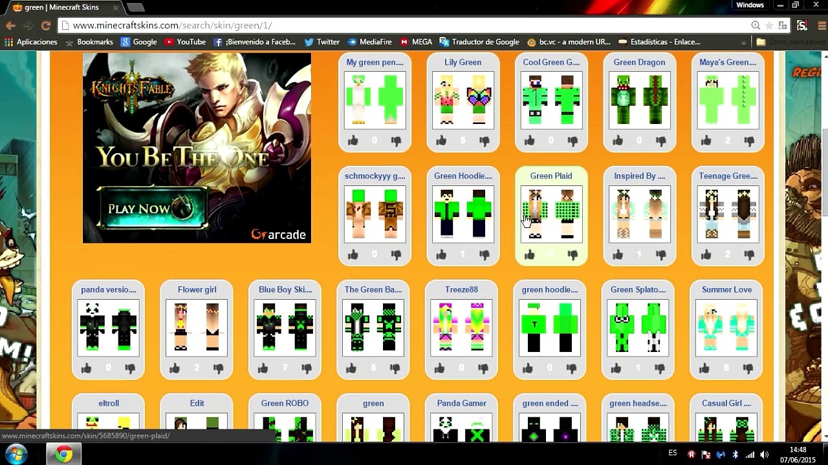
Task: Click Play Now in the Knights Fable ad
Action: (x=152, y=209)
